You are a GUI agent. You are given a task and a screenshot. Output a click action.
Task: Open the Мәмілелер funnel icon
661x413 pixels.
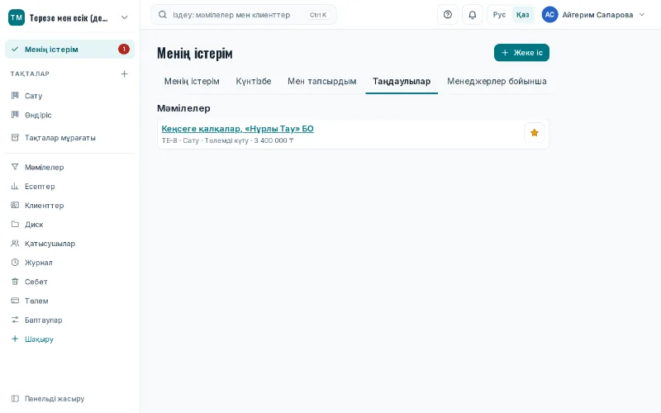15,167
